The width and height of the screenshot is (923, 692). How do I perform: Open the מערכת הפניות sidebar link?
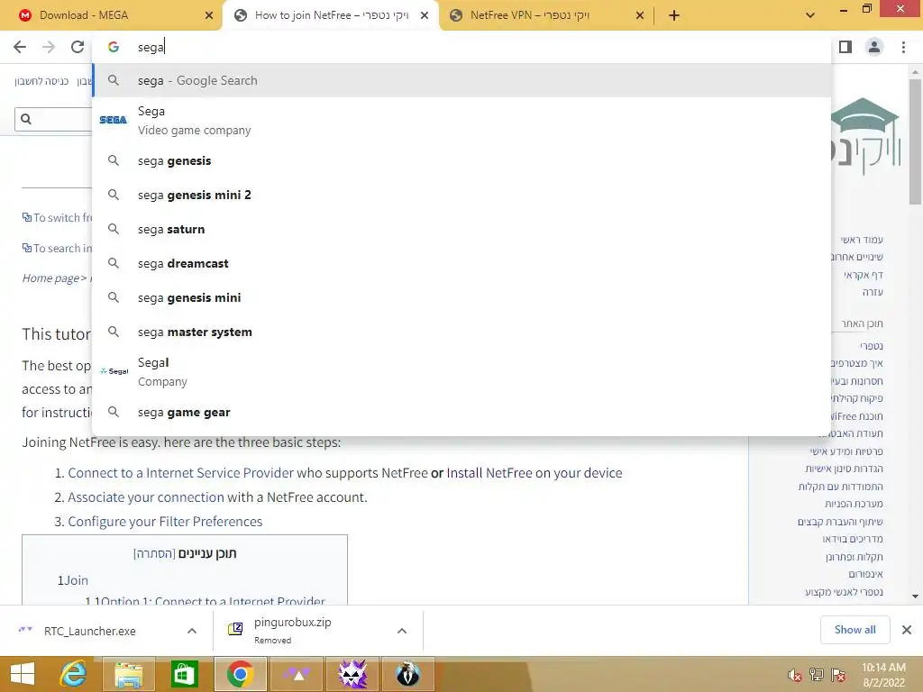point(854,504)
